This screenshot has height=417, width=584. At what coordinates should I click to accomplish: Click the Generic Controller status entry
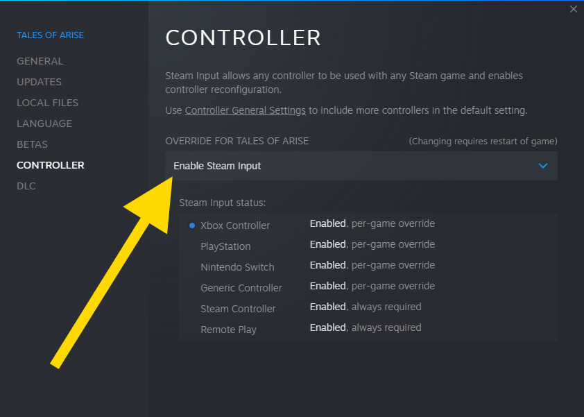point(241,288)
